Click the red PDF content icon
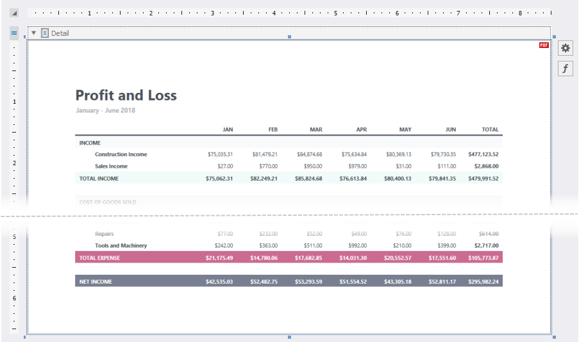This screenshot has width=579, height=342. [544, 45]
